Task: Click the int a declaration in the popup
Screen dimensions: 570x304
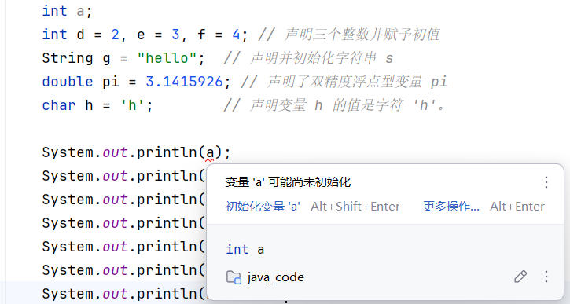Action: pyautogui.click(x=245, y=250)
